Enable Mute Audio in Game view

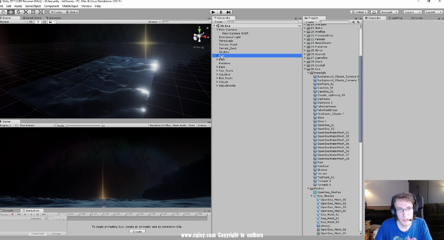[x=180, y=125]
